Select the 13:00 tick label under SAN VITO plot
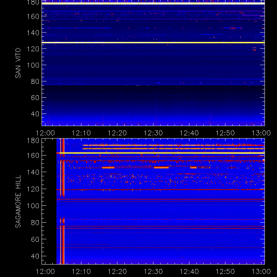 click(x=261, y=133)
